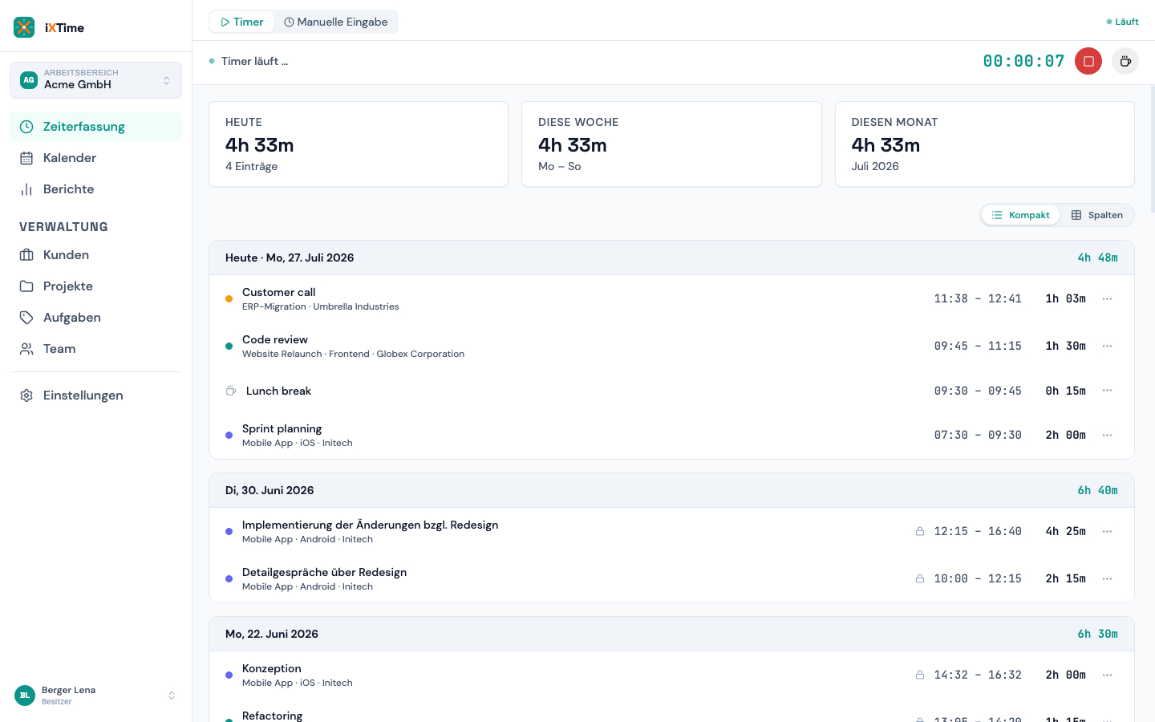Click the orange project dot of Customer call
The image size is (1155, 722).
click(x=229, y=299)
